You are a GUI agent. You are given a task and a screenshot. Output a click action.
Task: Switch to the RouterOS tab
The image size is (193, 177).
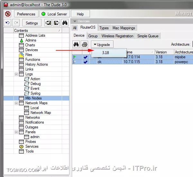coord(88,27)
